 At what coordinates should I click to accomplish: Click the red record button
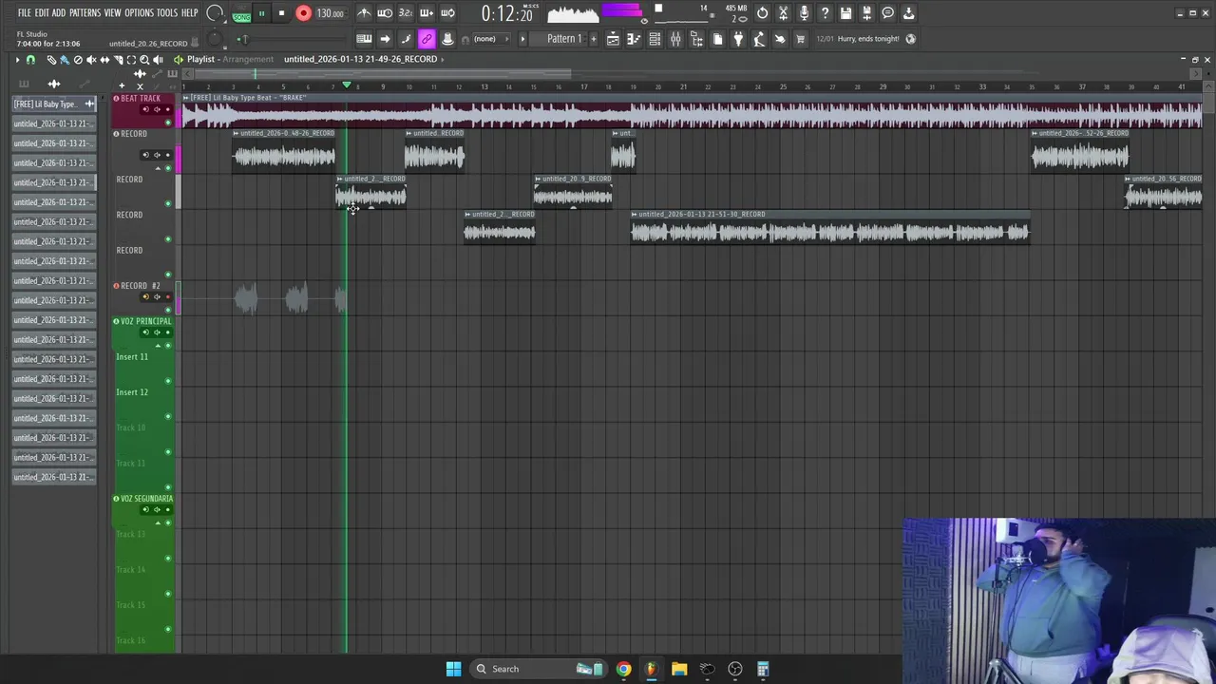[x=303, y=13]
